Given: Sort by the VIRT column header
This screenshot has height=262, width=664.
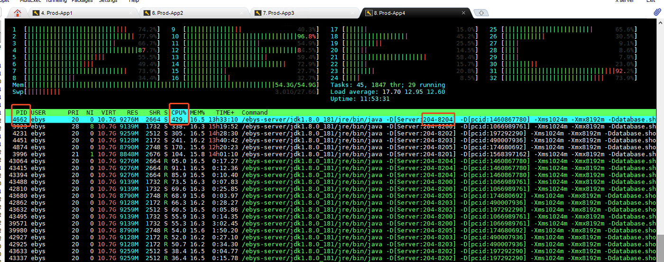Looking at the screenshot, I should [x=109, y=112].
